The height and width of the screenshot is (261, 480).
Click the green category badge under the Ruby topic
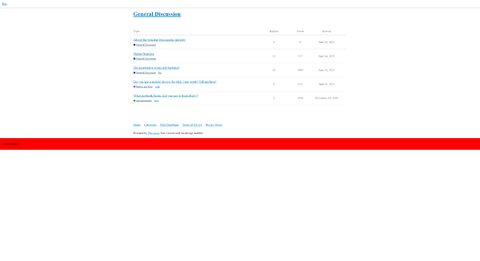tap(134, 101)
